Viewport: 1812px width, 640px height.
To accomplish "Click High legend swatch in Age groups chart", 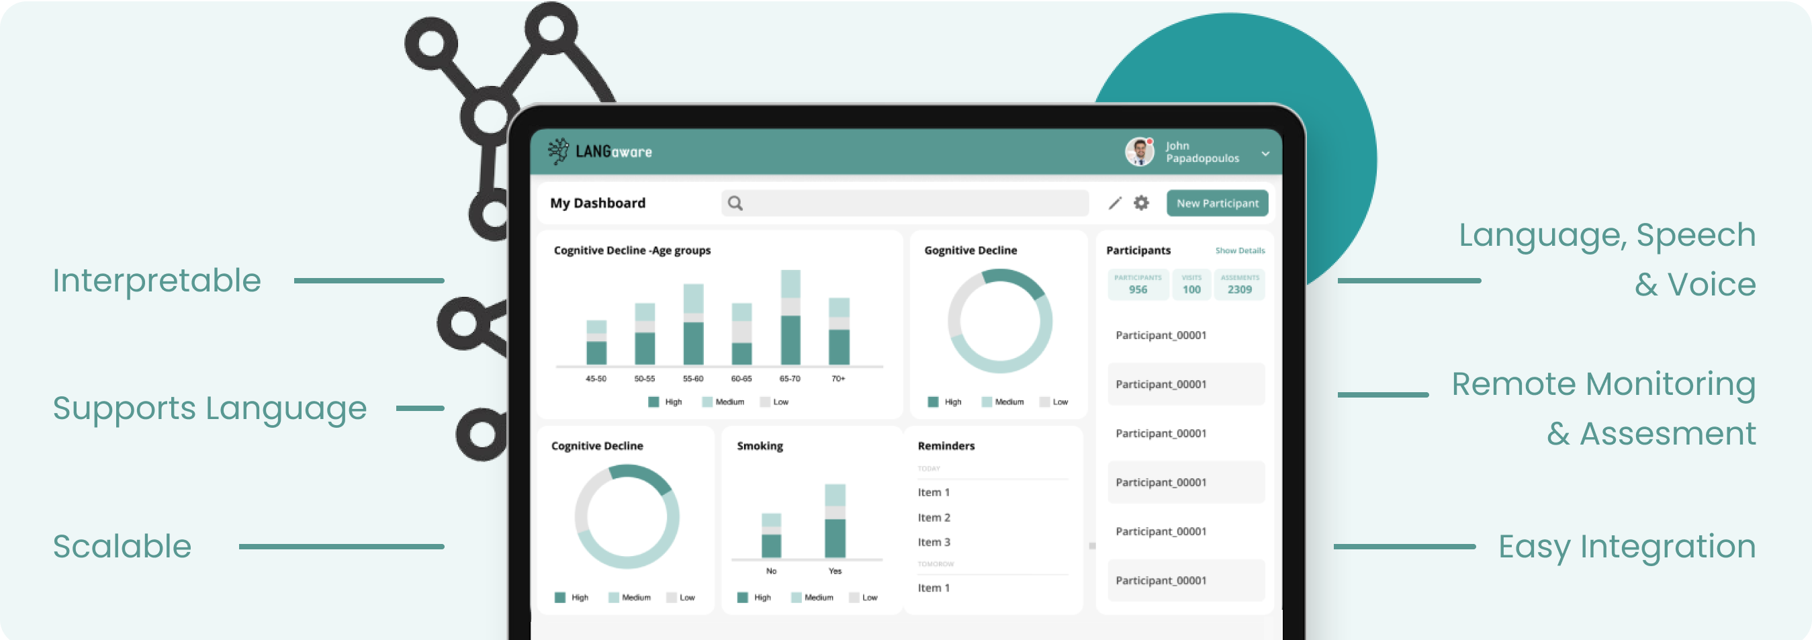I will pyautogui.click(x=653, y=402).
